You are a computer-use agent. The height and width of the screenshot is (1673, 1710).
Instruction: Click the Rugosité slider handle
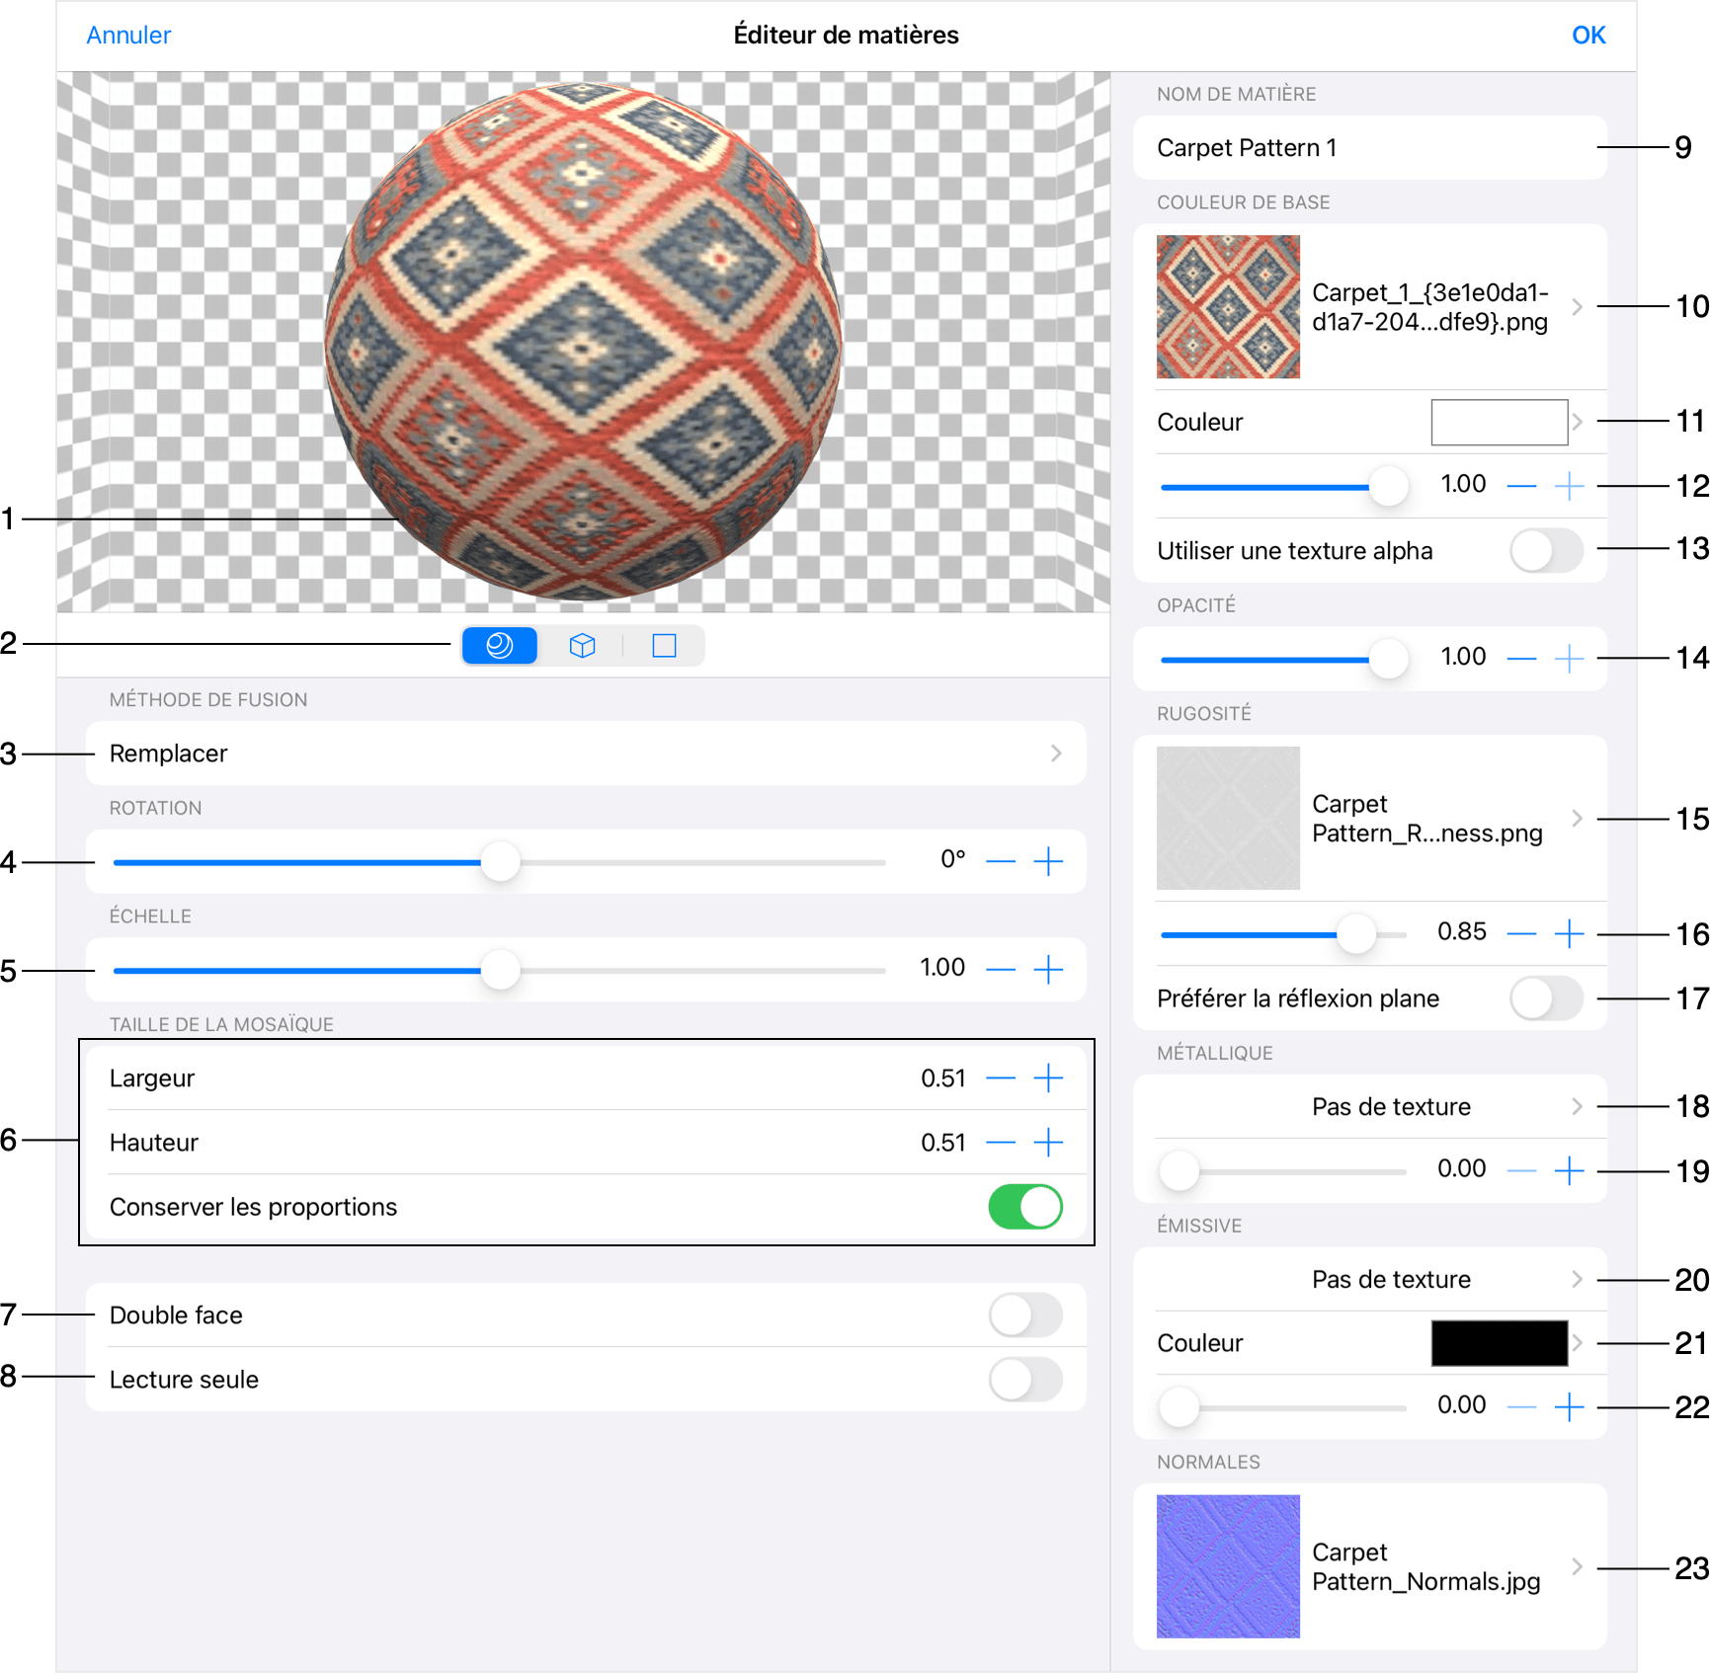pos(1356,933)
